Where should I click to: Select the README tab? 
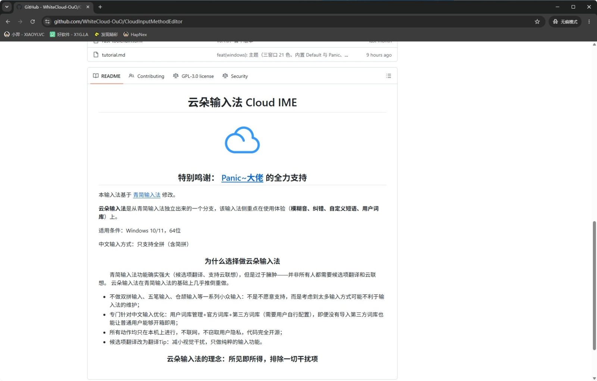tap(107, 76)
